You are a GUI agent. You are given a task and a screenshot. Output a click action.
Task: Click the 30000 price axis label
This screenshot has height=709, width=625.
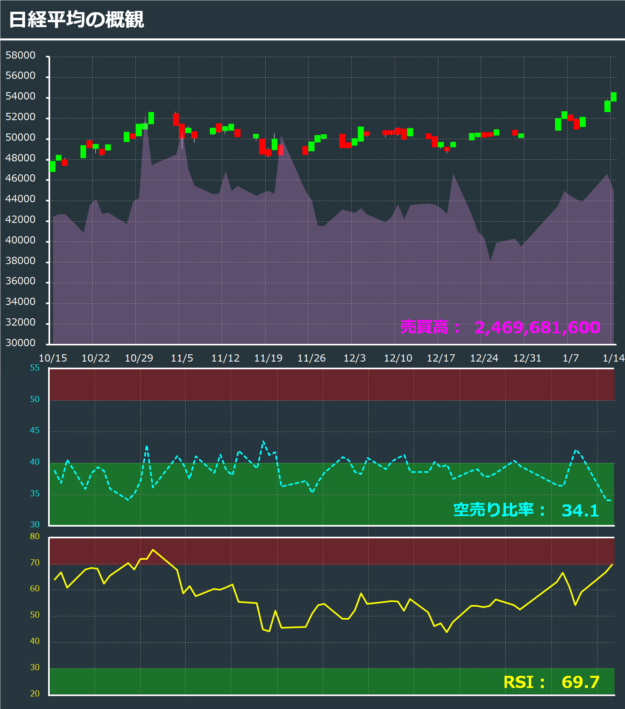pyautogui.click(x=20, y=343)
